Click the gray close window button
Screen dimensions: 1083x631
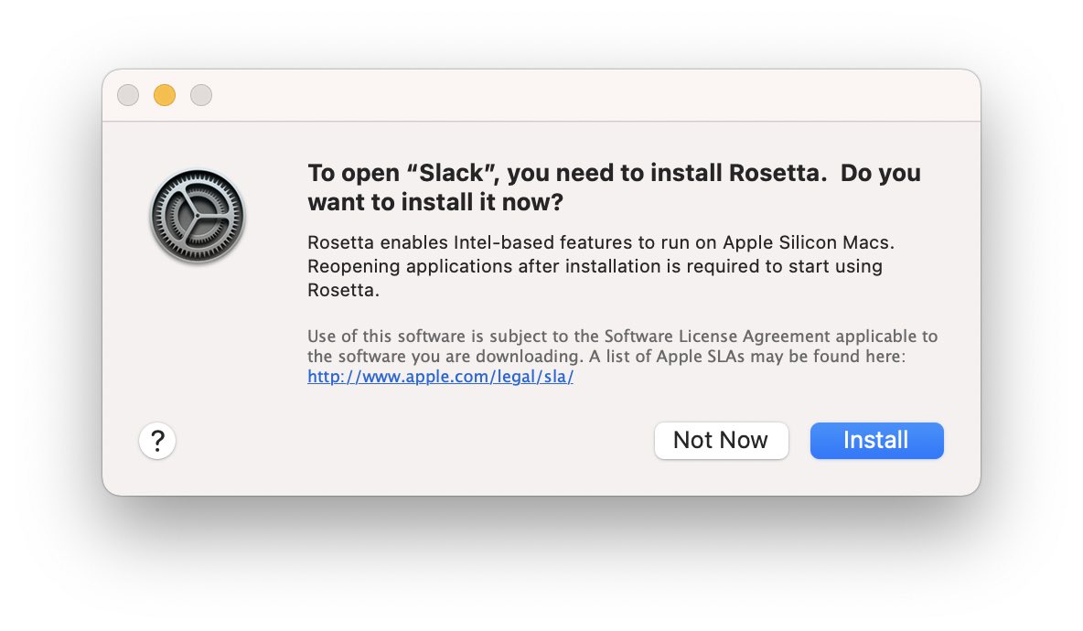[128, 94]
